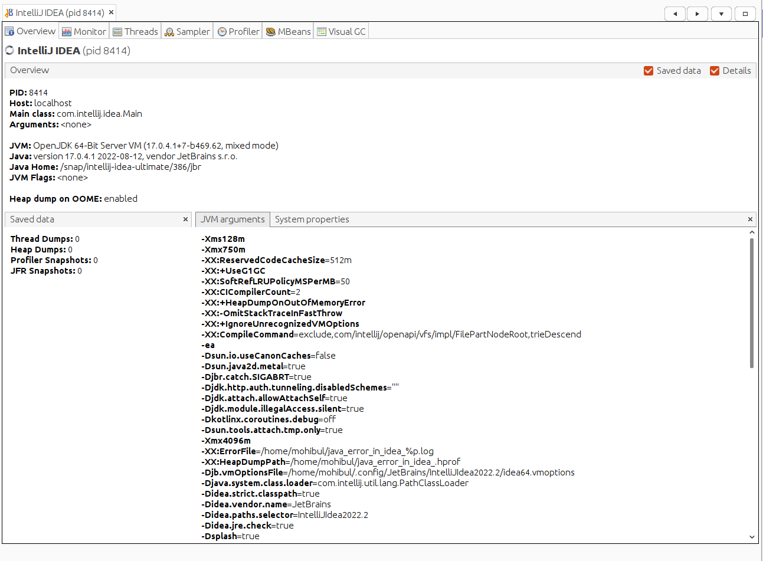The width and height of the screenshot is (763, 561).
Task: Switch to the Monitor tab
Action: tap(84, 31)
